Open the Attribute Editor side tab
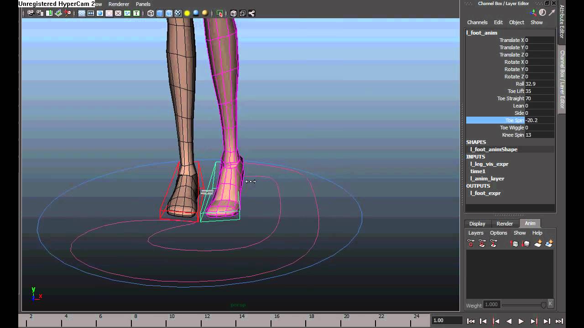The height and width of the screenshot is (328, 584). [x=562, y=22]
